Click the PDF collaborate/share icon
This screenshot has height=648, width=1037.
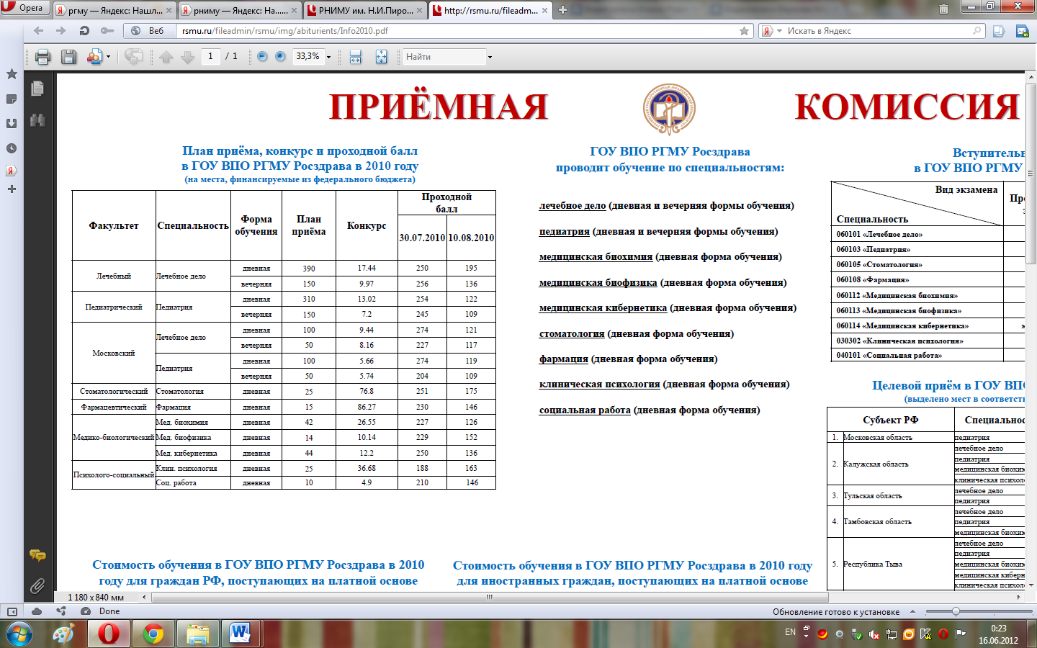pyautogui.click(x=94, y=57)
